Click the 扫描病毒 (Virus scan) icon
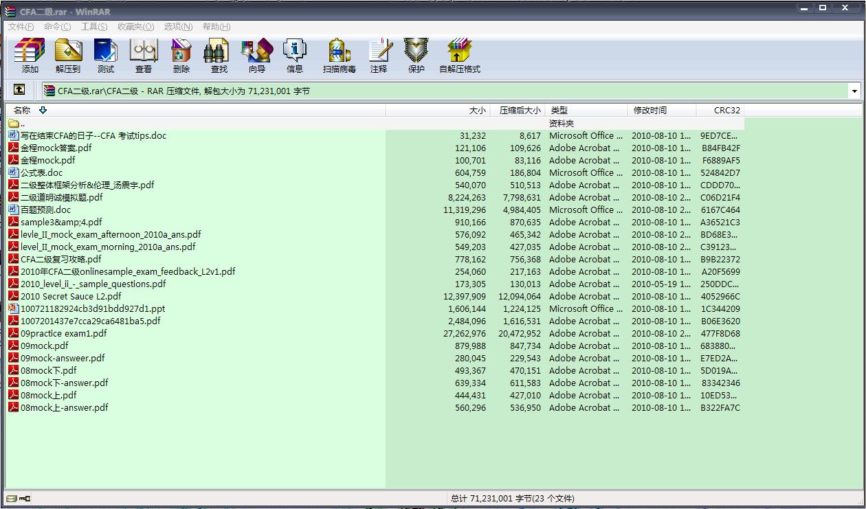This screenshot has height=509, width=866. click(x=340, y=52)
